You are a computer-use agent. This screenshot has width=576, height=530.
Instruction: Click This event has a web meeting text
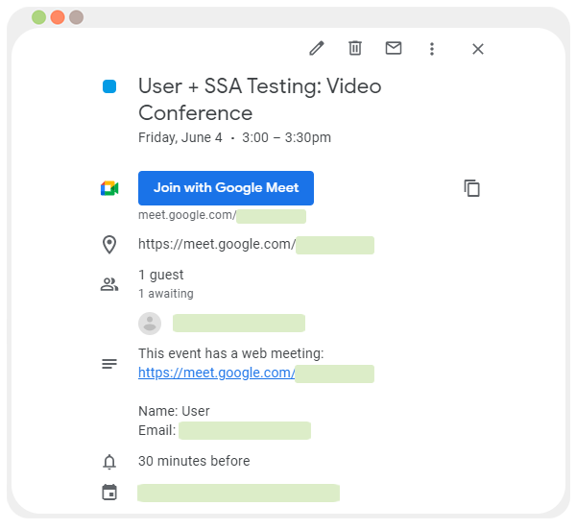231,353
